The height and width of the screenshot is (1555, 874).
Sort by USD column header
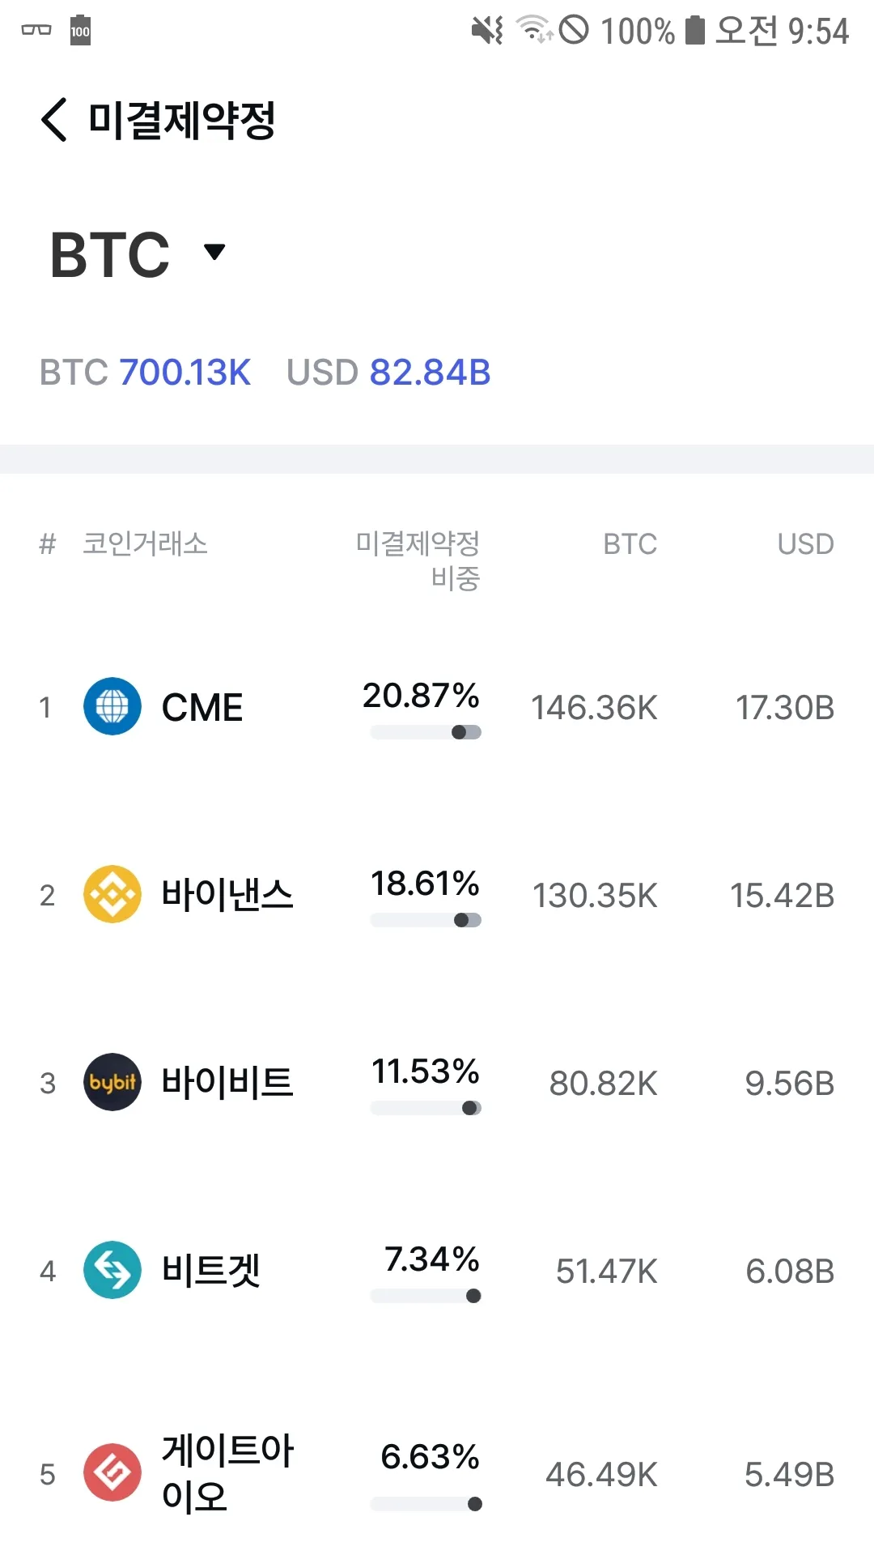[x=805, y=544]
